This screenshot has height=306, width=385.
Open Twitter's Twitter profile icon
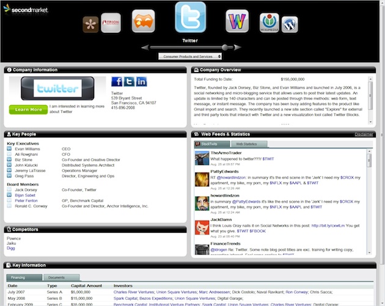[129, 81]
